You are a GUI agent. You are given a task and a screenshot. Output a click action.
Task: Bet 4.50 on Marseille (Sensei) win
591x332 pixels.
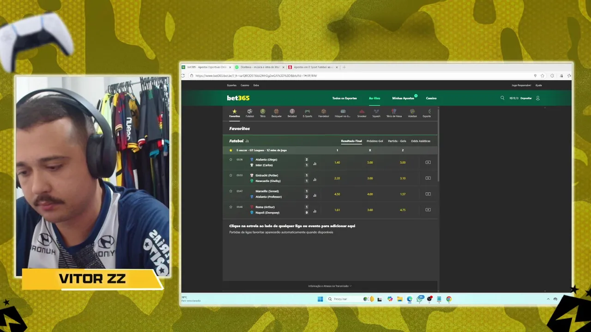coord(337,194)
